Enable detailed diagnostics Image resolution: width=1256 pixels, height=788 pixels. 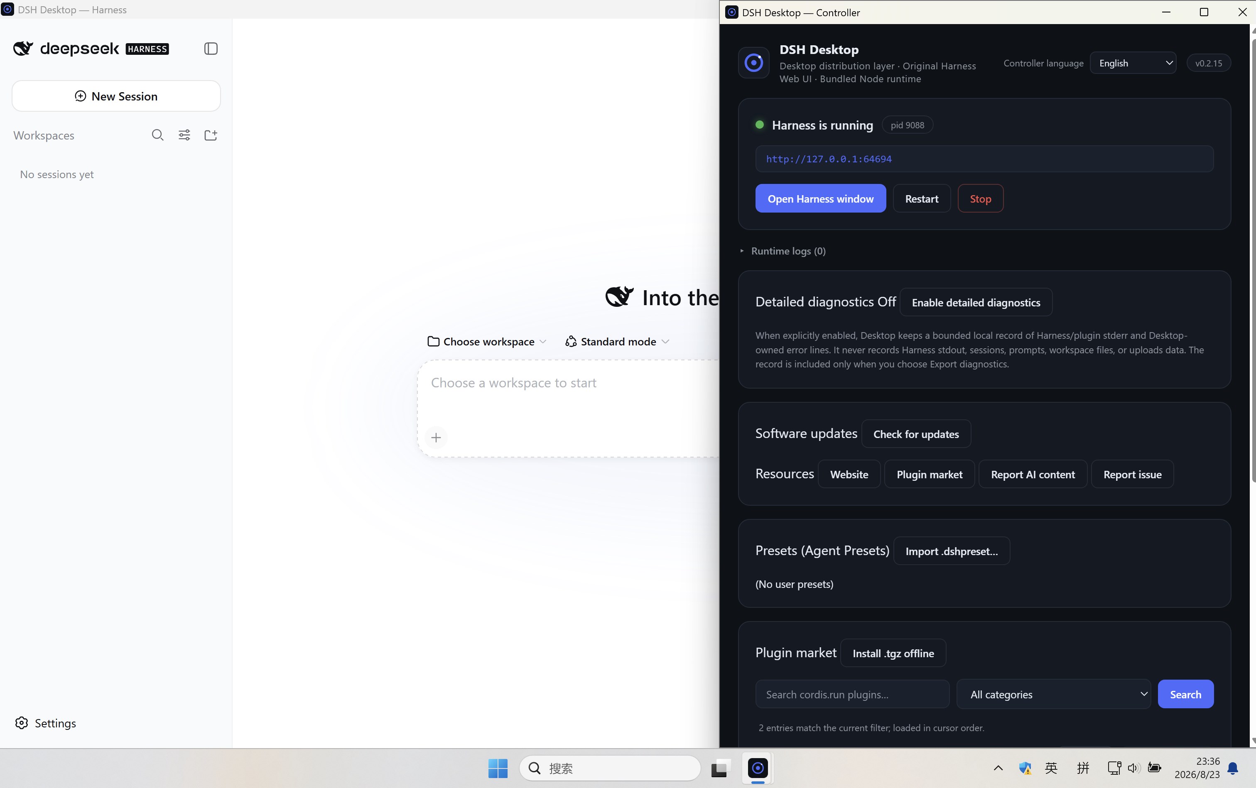tap(976, 302)
